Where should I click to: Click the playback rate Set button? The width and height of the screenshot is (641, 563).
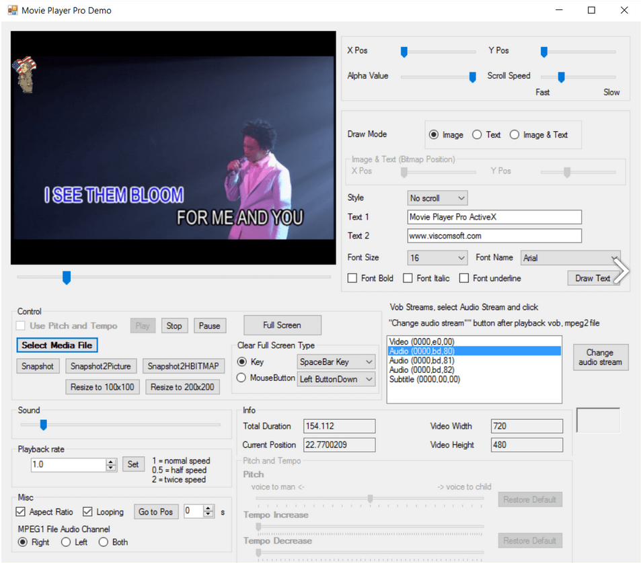click(x=133, y=464)
